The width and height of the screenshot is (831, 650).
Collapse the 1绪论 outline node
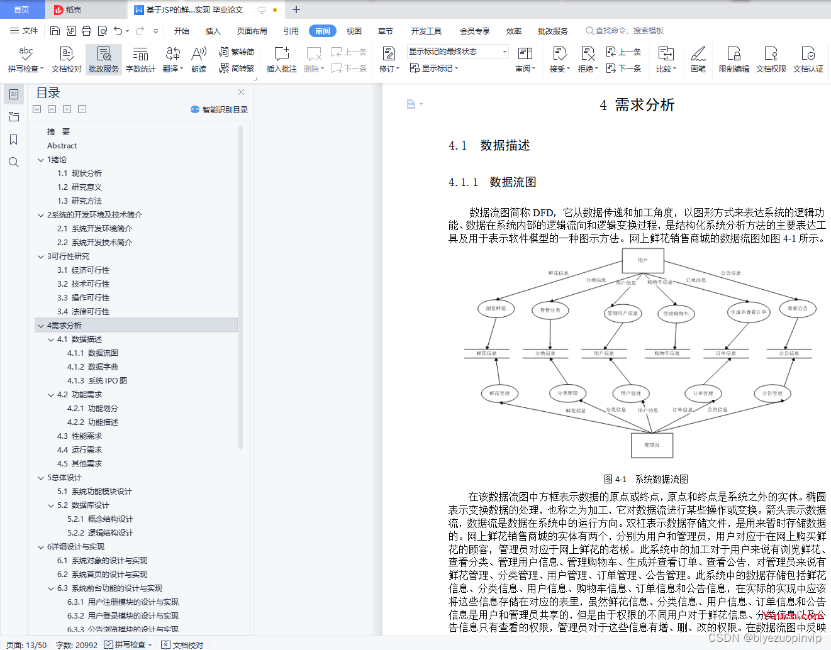click(x=41, y=160)
